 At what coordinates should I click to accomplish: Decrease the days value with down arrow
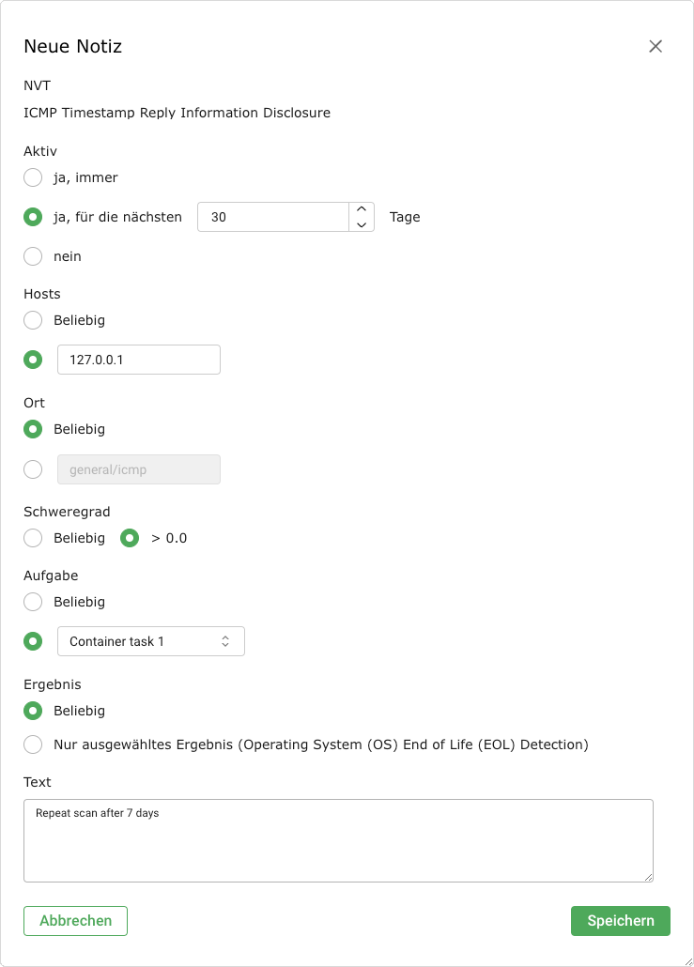click(362, 224)
